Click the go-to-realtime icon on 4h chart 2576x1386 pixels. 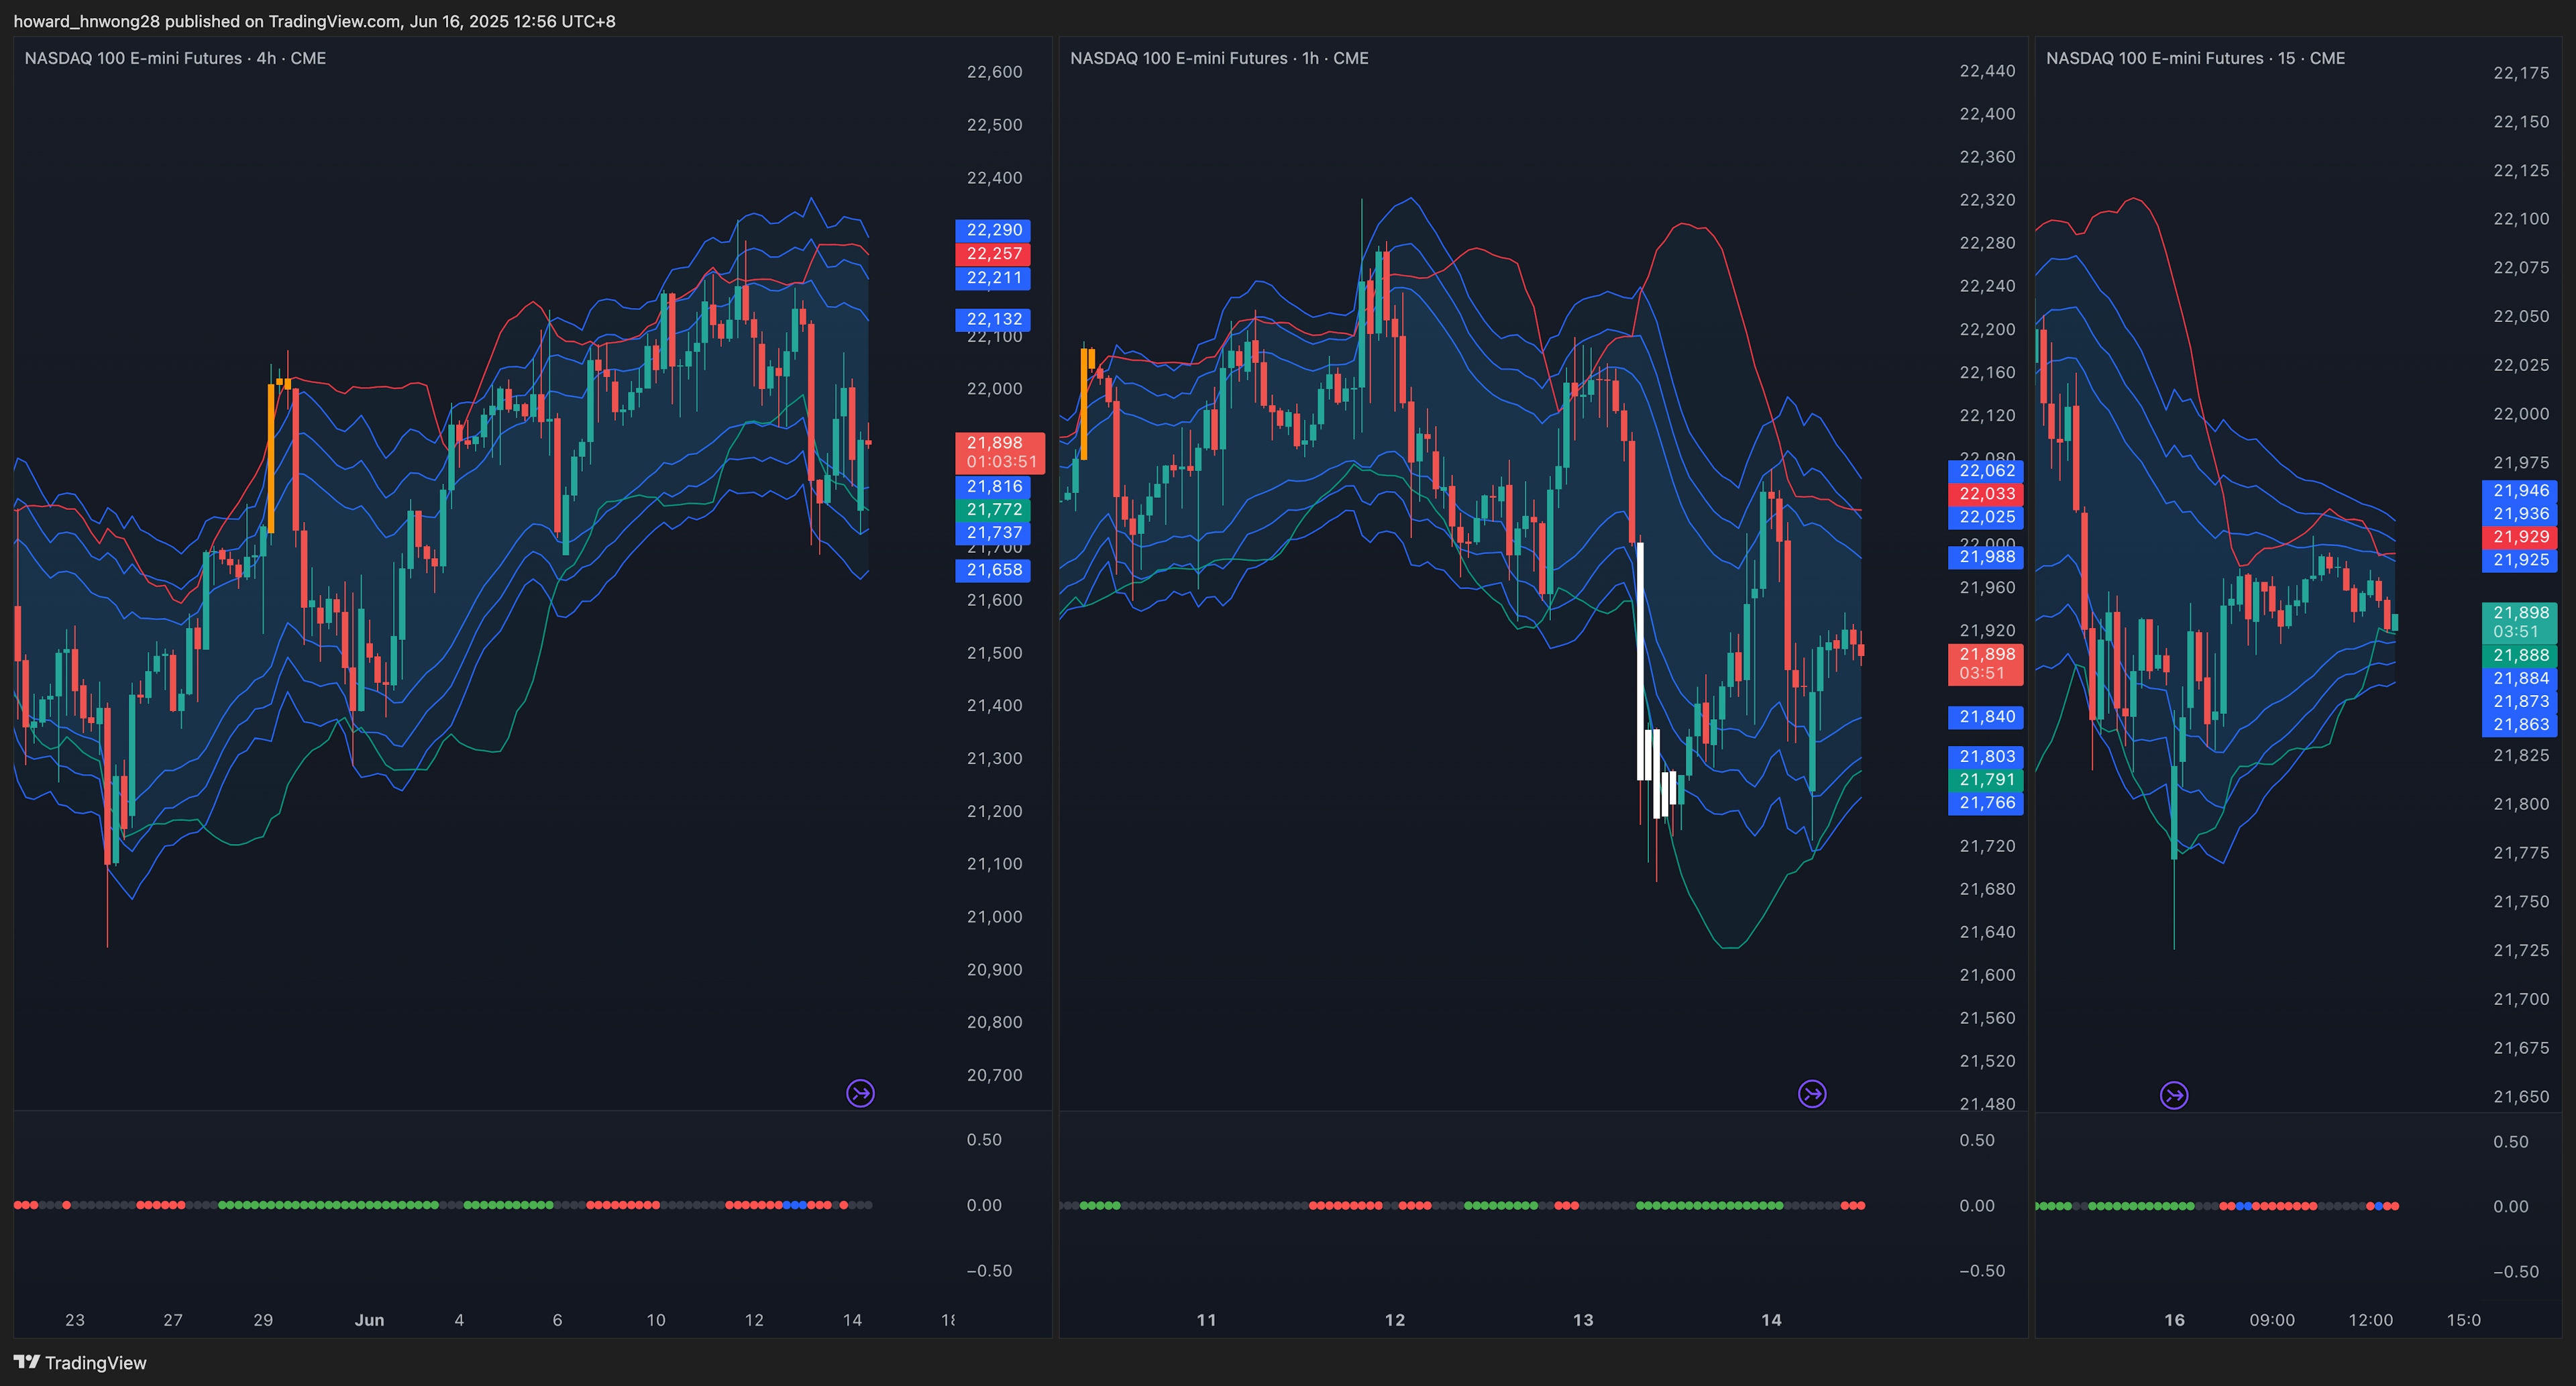coord(860,1093)
